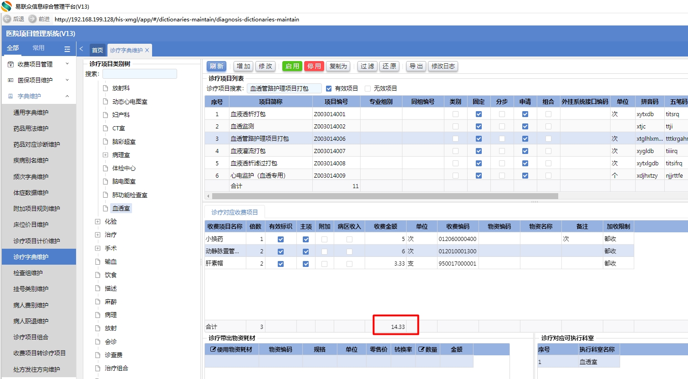
Task: Click the 导出 button
Action: pos(416,66)
